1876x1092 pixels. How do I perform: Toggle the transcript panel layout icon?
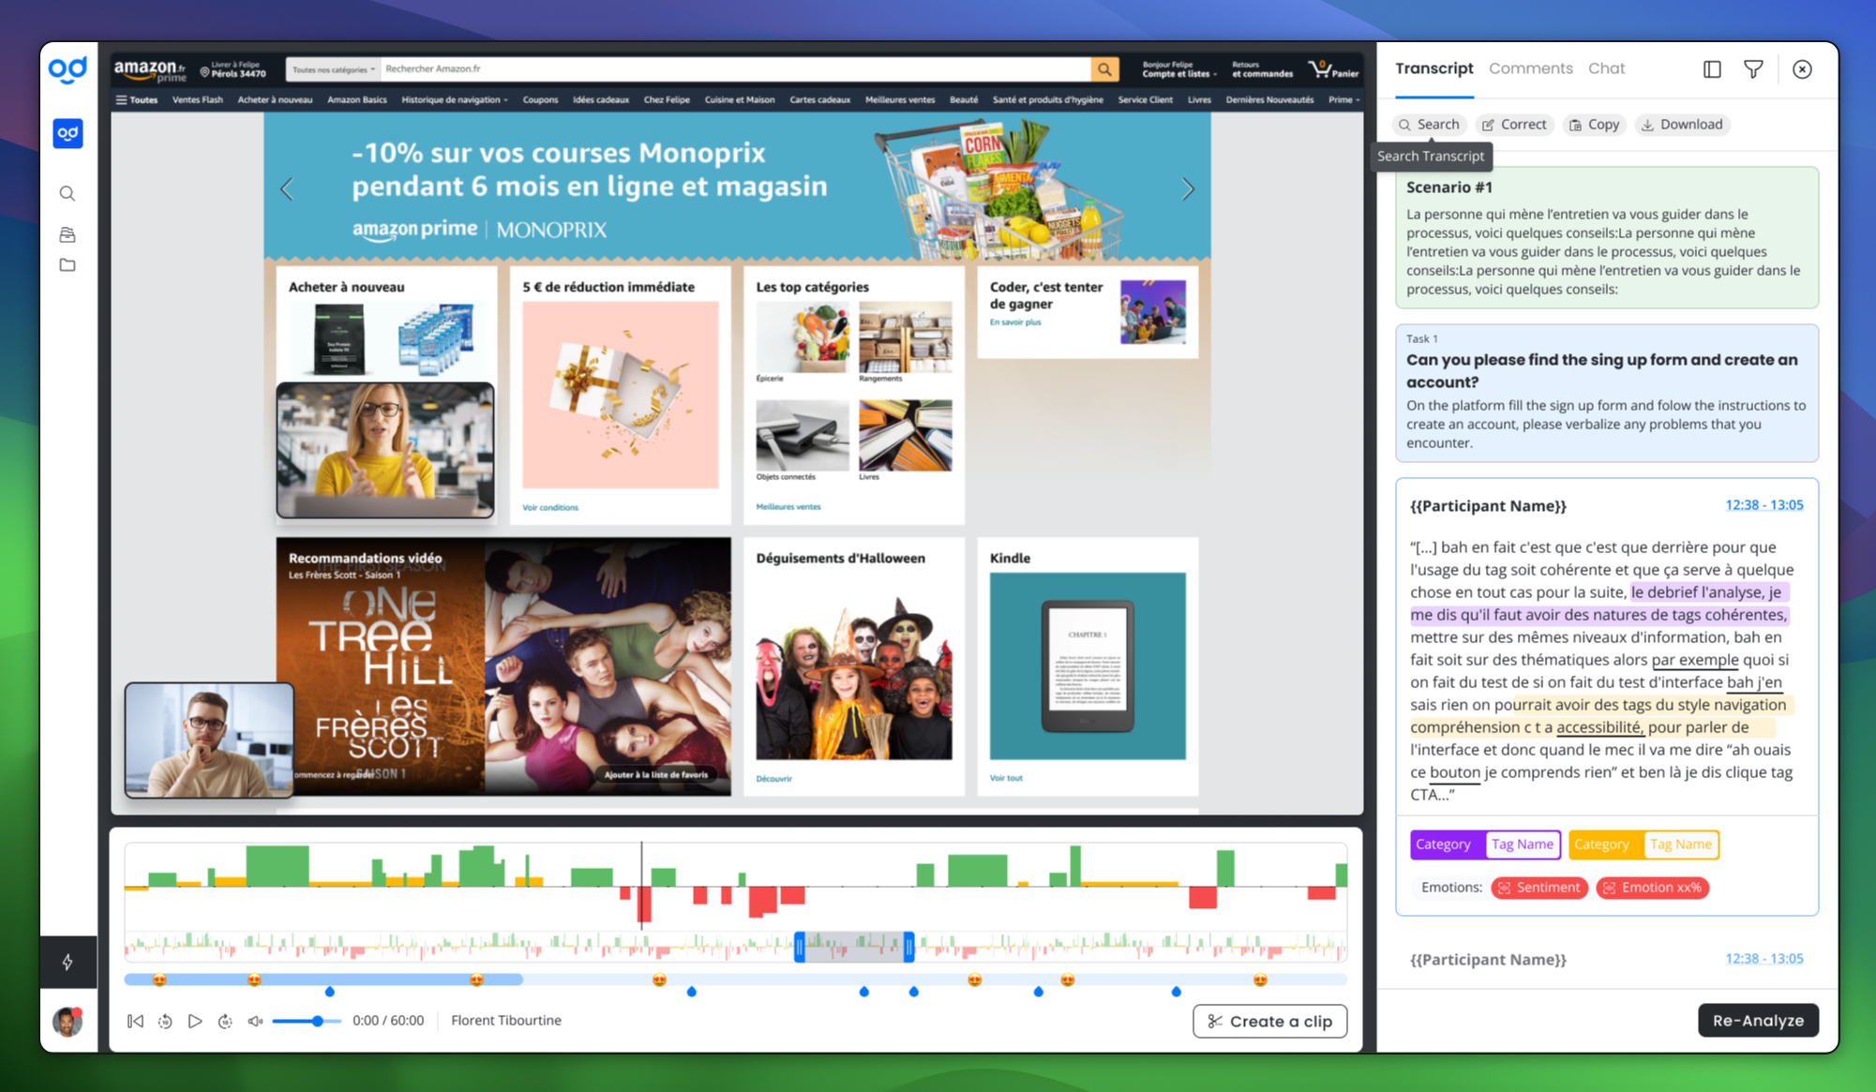click(x=1712, y=69)
